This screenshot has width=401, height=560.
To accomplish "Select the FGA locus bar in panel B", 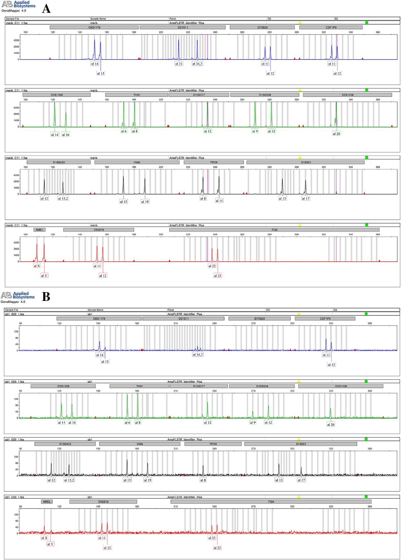I will (271, 502).
